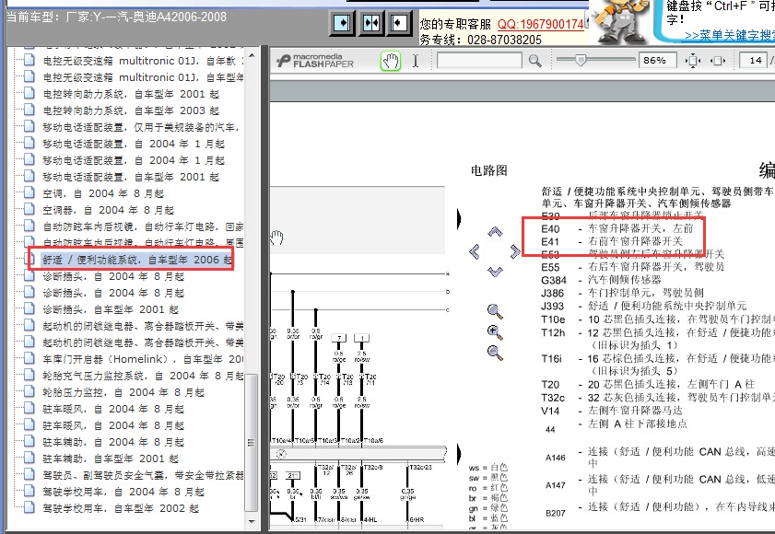775x534 pixels.
Task: Click the tree scrollbar down arrow
Action: click(252, 521)
